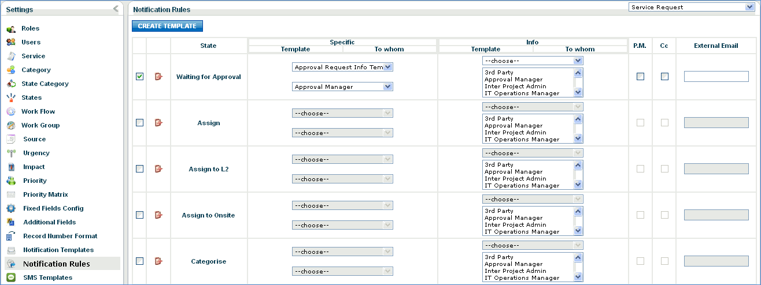Click edit icon for Categorise row
This screenshot has height=285, width=761.
click(159, 261)
